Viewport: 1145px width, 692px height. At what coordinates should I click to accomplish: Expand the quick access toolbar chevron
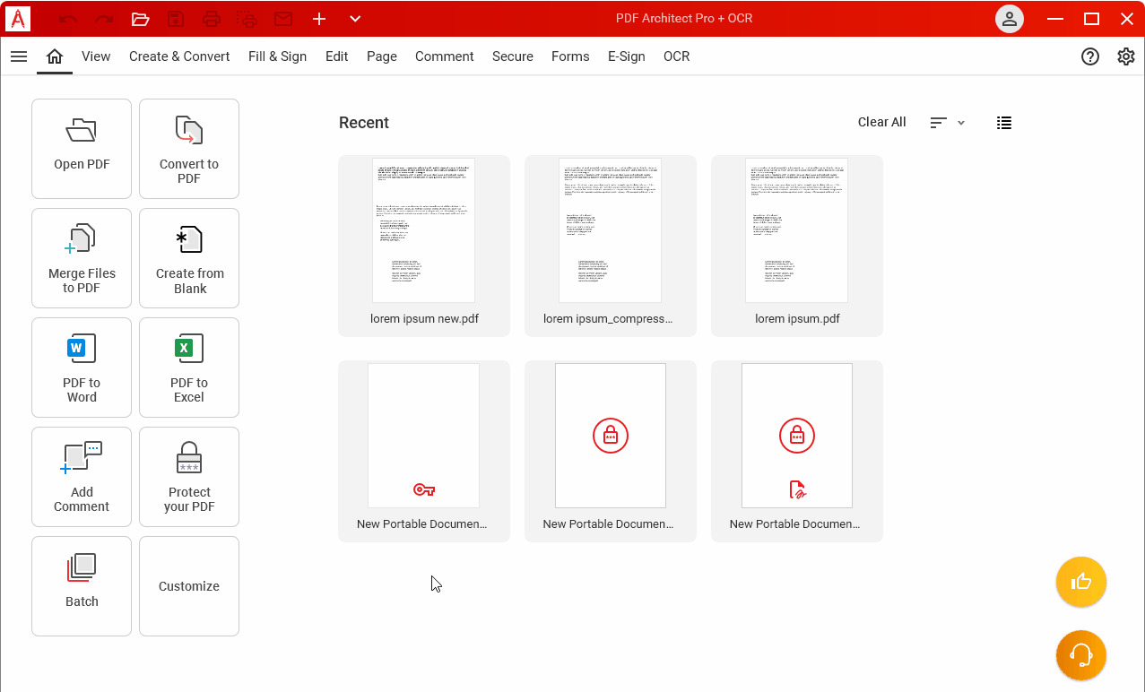coord(355,19)
